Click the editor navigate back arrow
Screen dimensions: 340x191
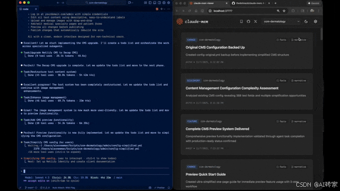pyautogui.click(x=58, y=3)
